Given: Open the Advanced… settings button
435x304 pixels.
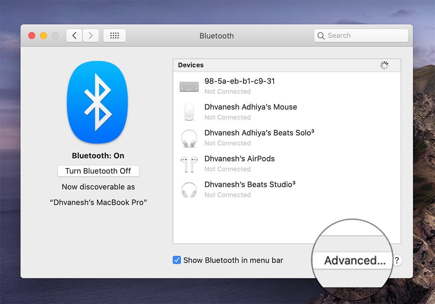Looking at the screenshot, I should coord(355,261).
